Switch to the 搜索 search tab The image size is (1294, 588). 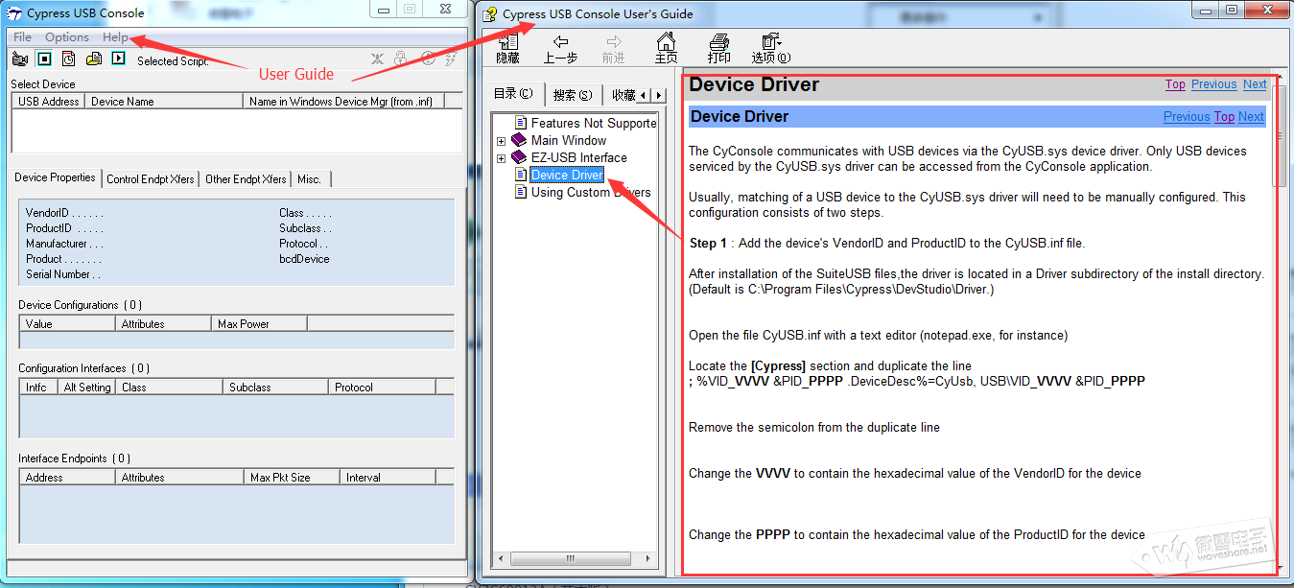(x=573, y=95)
